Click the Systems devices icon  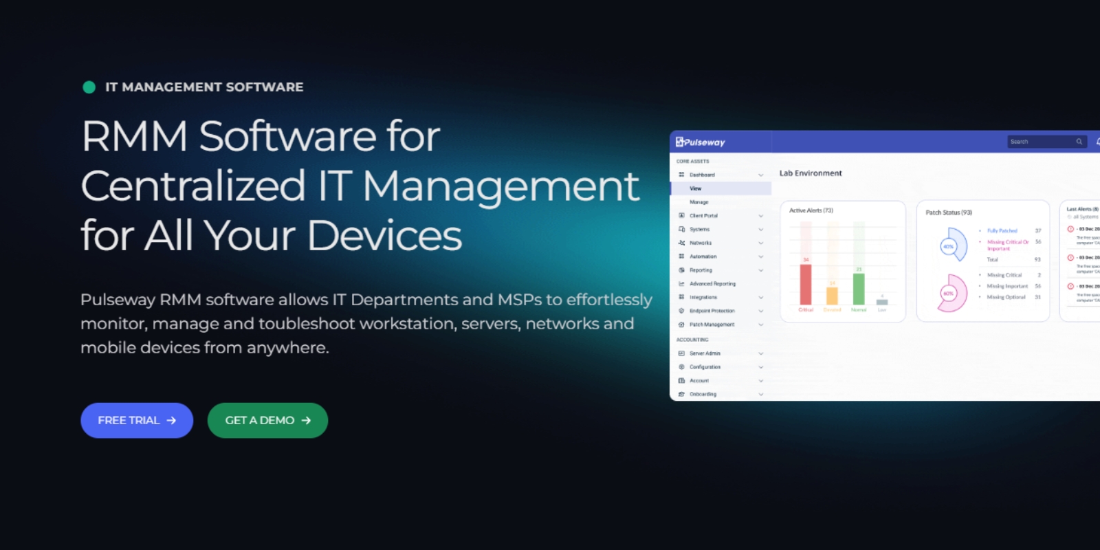(x=681, y=230)
